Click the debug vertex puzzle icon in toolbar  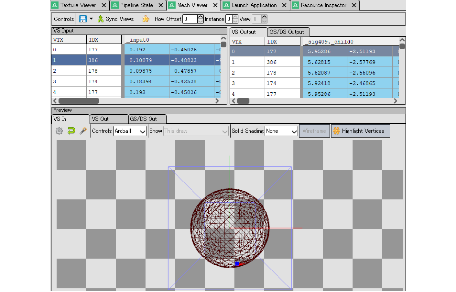click(x=146, y=19)
